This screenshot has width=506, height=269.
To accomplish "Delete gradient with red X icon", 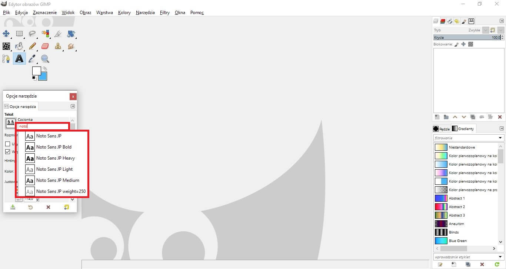I will click(482, 265).
